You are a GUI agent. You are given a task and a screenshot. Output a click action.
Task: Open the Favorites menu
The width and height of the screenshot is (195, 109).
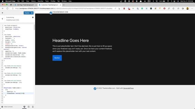(x=41, y=1)
